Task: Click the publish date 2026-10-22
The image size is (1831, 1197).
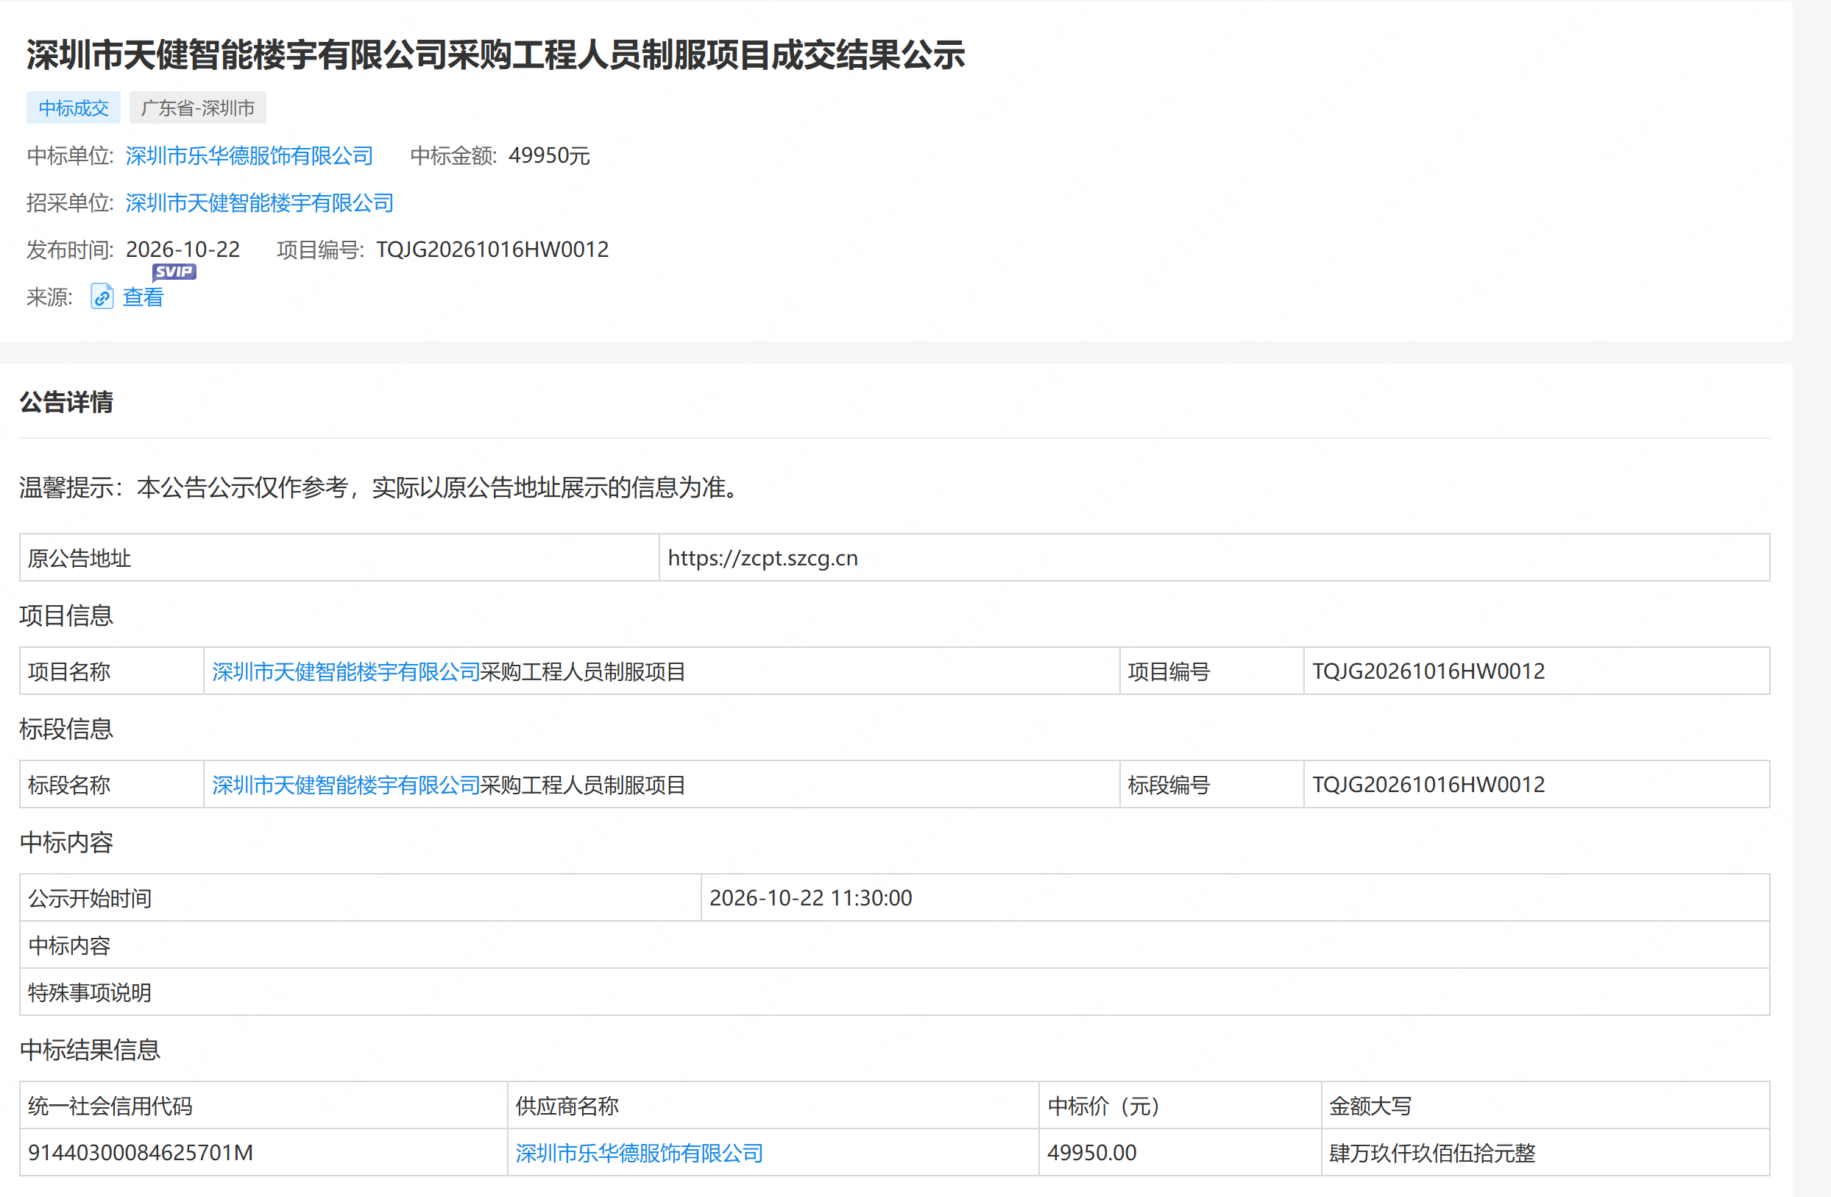Action: coord(183,250)
